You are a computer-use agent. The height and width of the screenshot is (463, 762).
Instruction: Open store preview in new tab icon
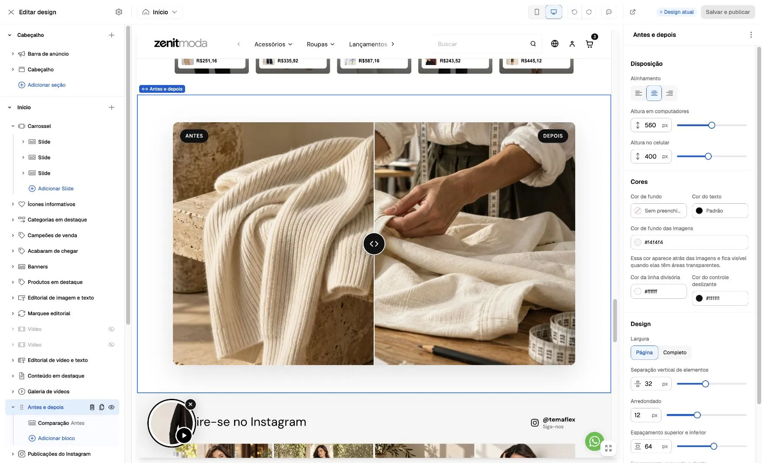(633, 12)
